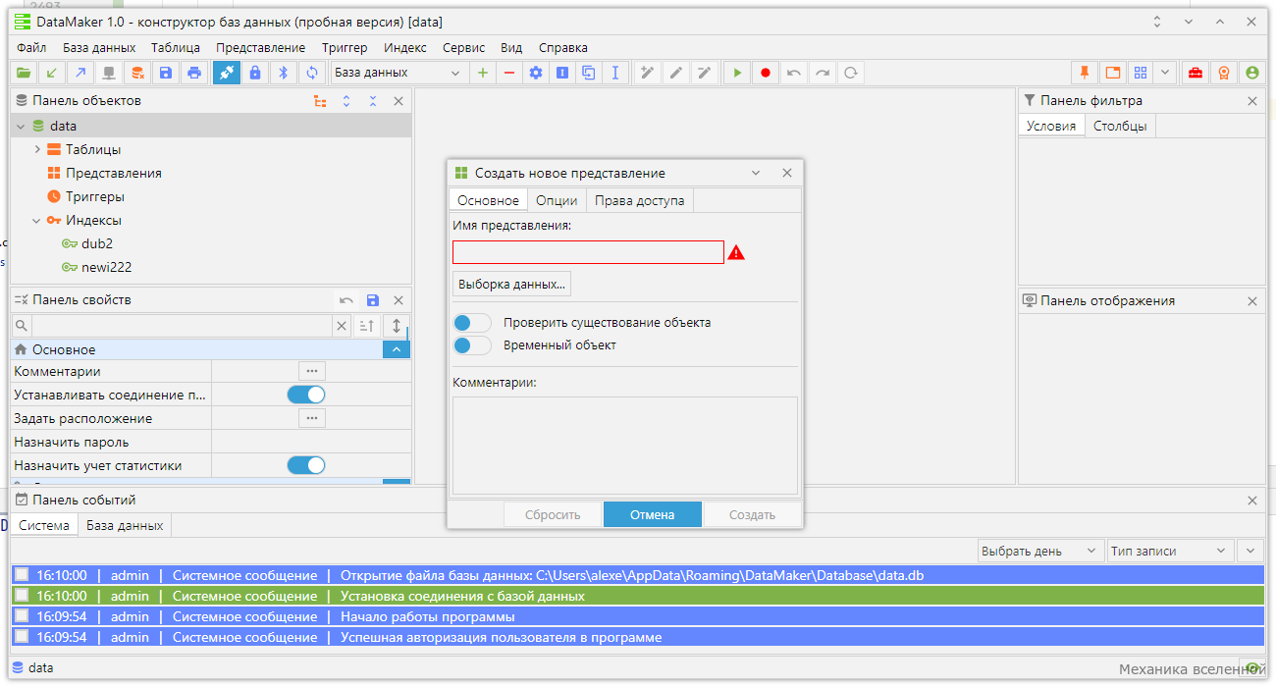Toggle 'Назначить учет статистики' switch
This screenshot has height=687, width=1276.
(x=306, y=465)
